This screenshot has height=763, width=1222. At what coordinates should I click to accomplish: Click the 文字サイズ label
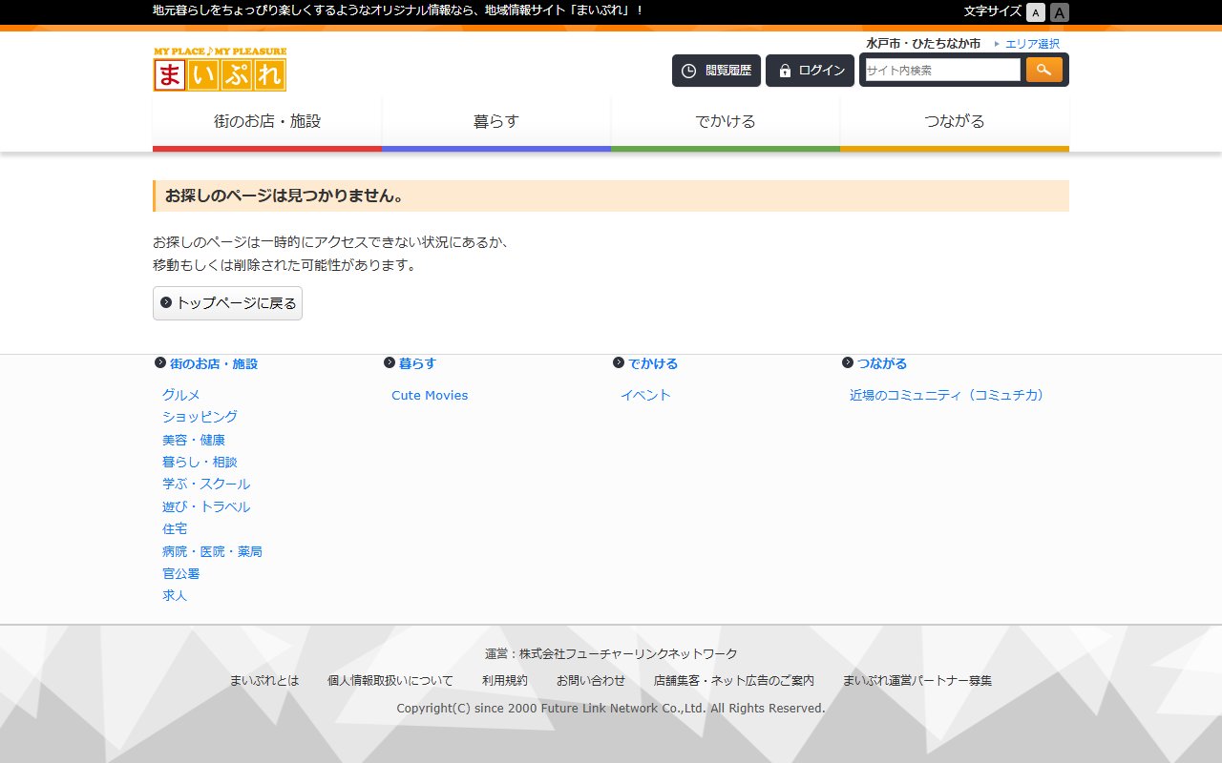click(x=993, y=11)
